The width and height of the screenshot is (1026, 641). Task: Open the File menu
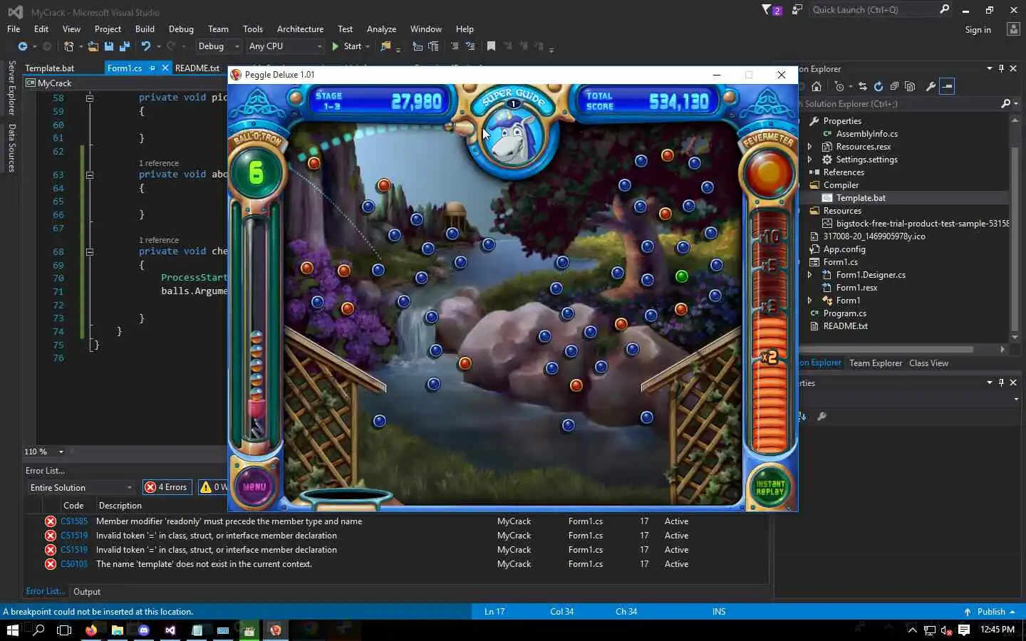pos(14,29)
